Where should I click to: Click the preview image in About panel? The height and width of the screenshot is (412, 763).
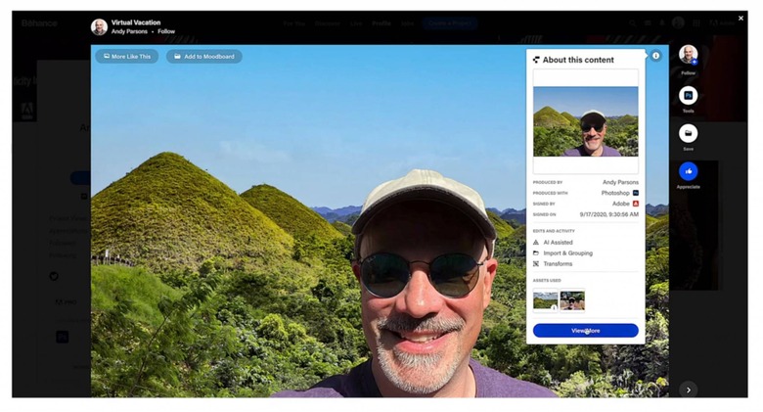point(585,121)
